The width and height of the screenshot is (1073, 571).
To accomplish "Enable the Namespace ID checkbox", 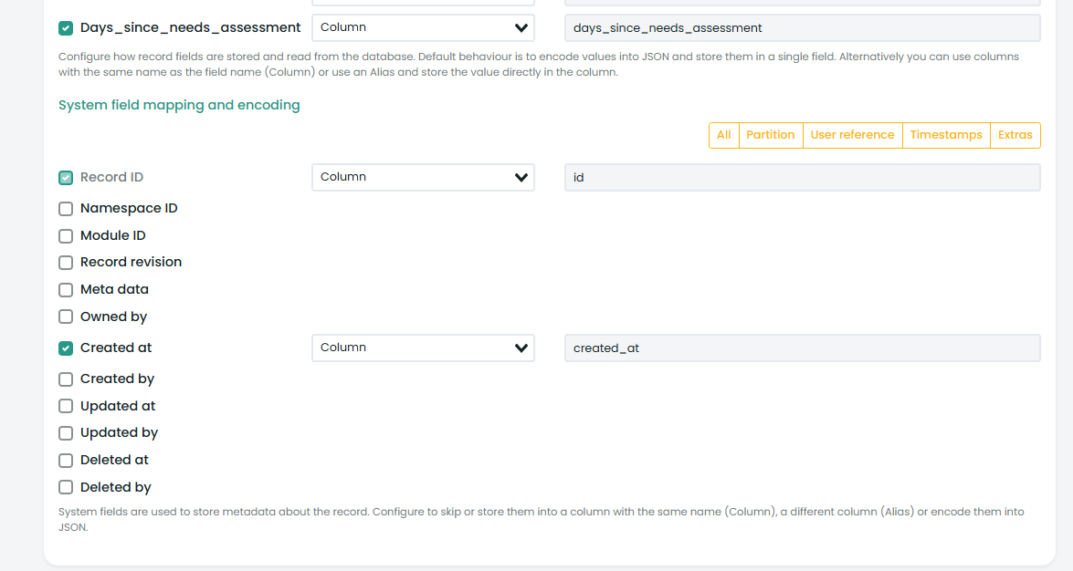I will click(x=66, y=209).
